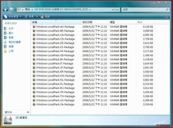The height and width of the screenshot is (128, 173).
Task: Select Windows-LocalPack-AU-Package file icon
Action: [x=34, y=27]
